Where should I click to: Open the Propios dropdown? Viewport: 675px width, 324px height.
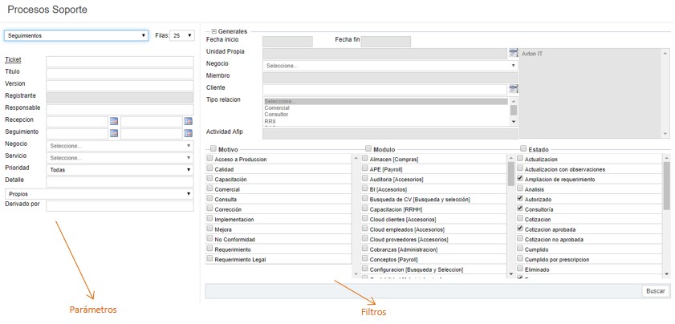click(99, 193)
